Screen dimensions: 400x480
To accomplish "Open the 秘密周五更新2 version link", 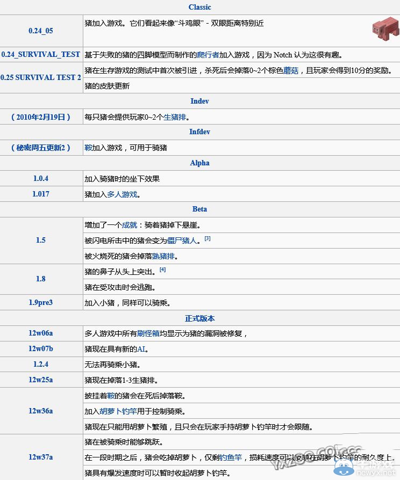I will [x=41, y=148].
